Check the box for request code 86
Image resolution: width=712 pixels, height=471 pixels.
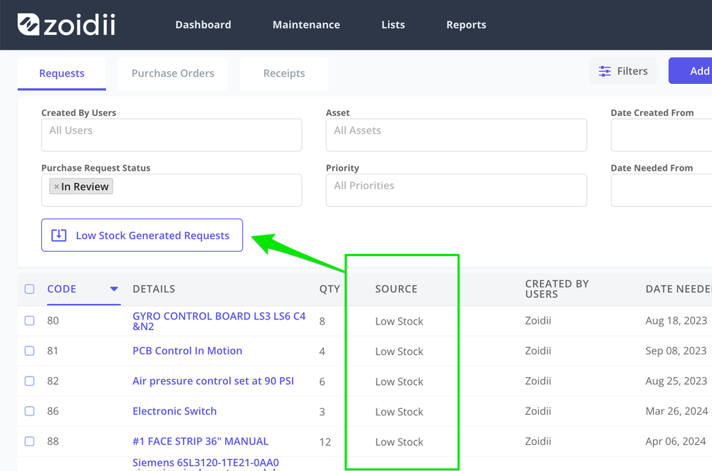(29, 411)
